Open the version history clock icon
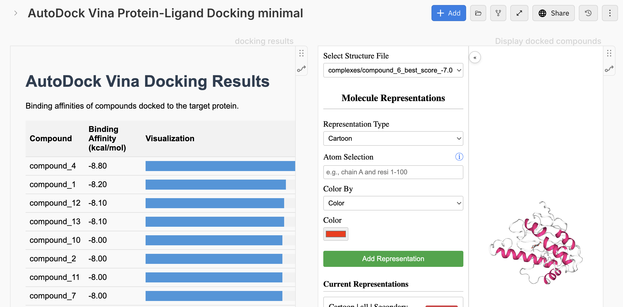 coord(588,13)
